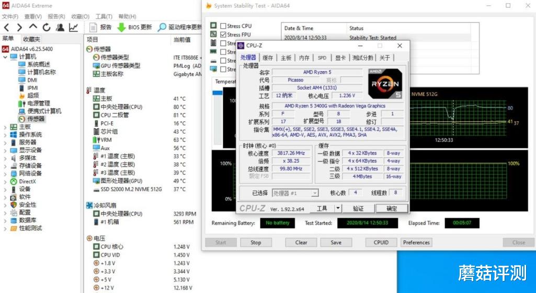Open the 文件(F) menu
This screenshot has width=536, height=293.
click(x=10, y=16)
